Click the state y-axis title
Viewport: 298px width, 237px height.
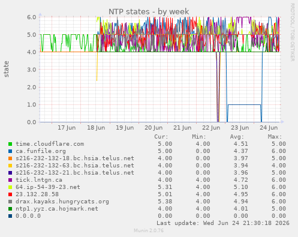pos(6,69)
